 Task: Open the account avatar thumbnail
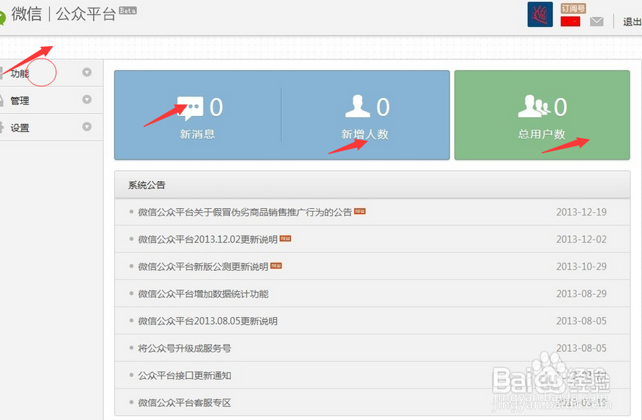point(540,15)
